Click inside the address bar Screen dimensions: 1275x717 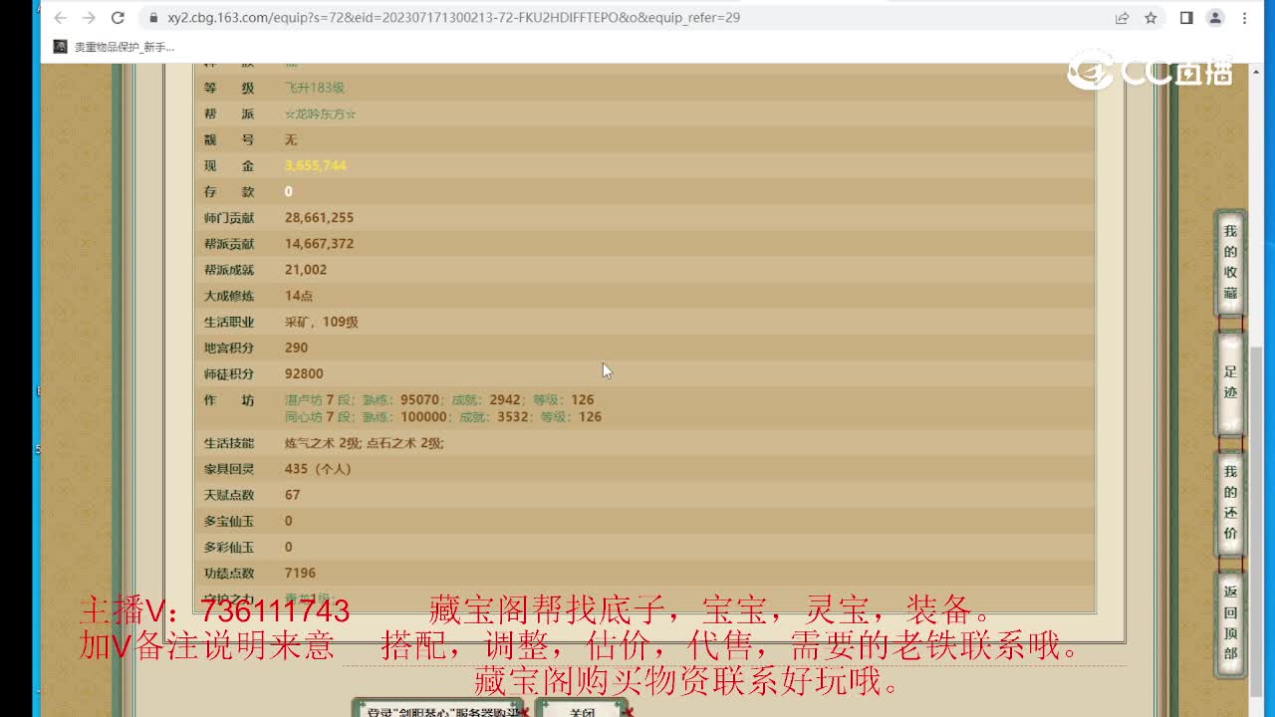point(398,17)
